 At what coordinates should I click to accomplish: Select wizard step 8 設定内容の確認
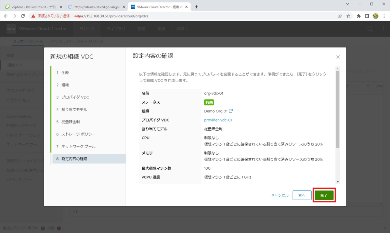point(88,159)
